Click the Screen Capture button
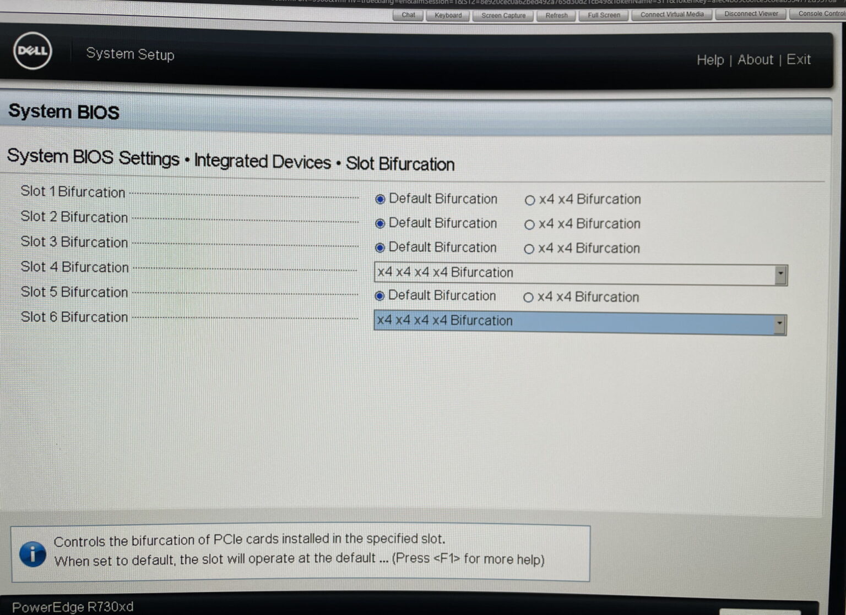The image size is (846, 615). [x=503, y=15]
